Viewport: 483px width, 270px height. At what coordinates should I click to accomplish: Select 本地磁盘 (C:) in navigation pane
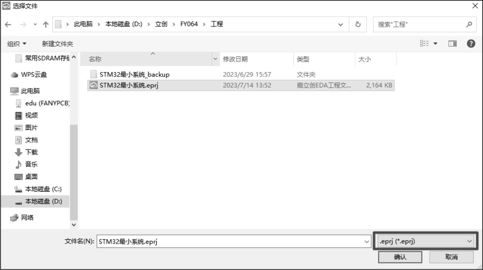pos(43,189)
